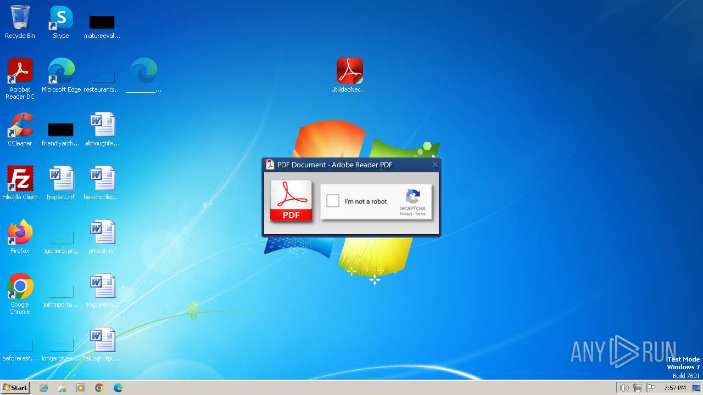Screen dimensions: 703x395
Task: Select the matureeval desktop file
Action: 102,26
